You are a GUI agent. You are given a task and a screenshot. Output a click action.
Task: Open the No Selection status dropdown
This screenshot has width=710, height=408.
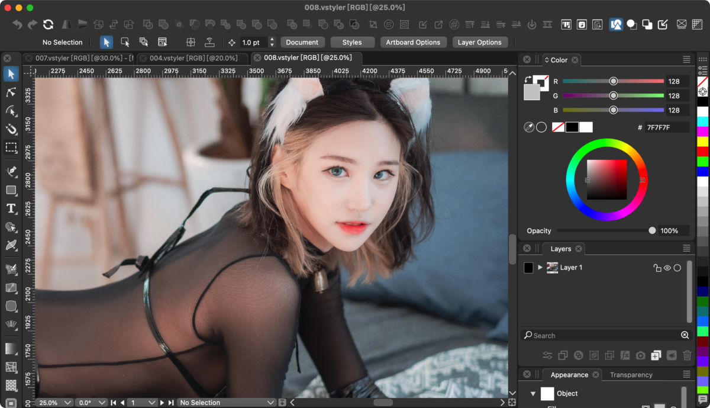(x=227, y=403)
